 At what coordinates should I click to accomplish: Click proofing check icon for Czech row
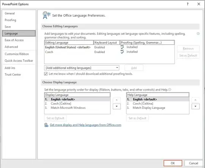[122, 52]
